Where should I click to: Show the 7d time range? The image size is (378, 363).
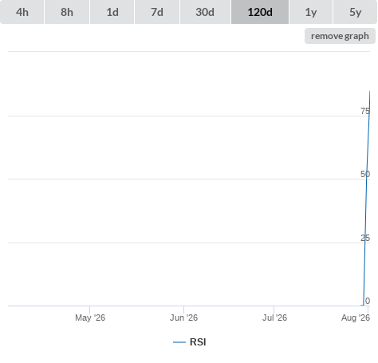[157, 12]
